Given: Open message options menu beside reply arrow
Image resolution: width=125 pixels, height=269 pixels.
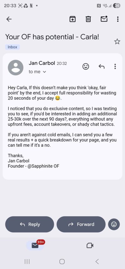Looking at the screenshot, I should click(x=115, y=66).
